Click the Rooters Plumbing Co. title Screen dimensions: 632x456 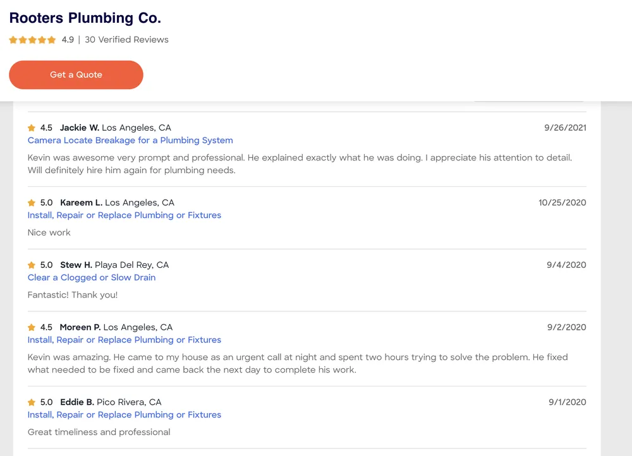(85, 17)
